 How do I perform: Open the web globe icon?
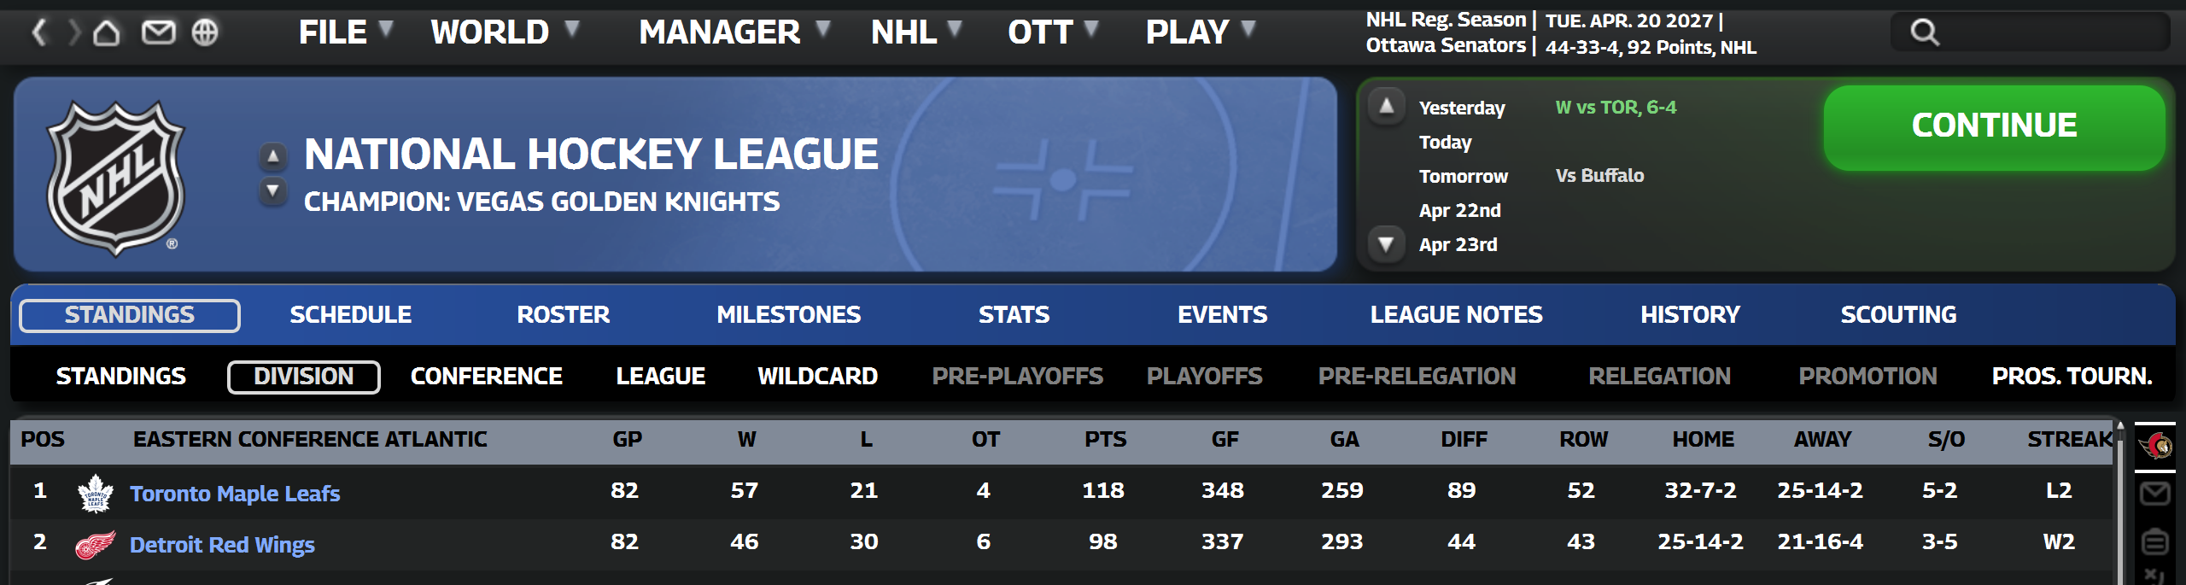pos(205,32)
